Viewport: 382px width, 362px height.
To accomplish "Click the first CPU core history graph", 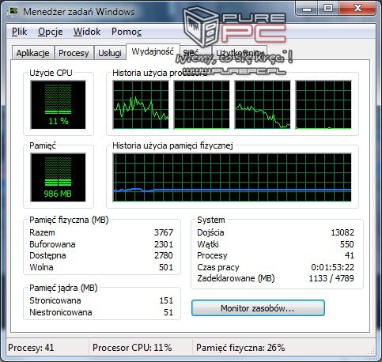I will tap(141, 105).
